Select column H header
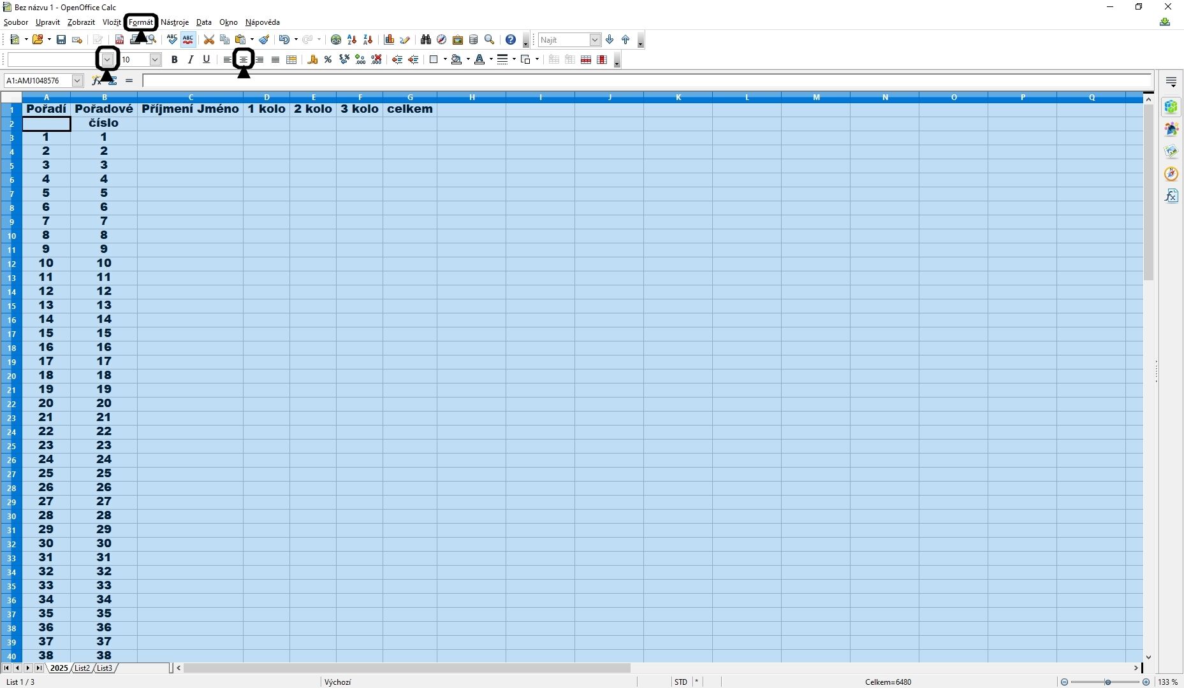The image size is (1184, 688). (472, 97)
